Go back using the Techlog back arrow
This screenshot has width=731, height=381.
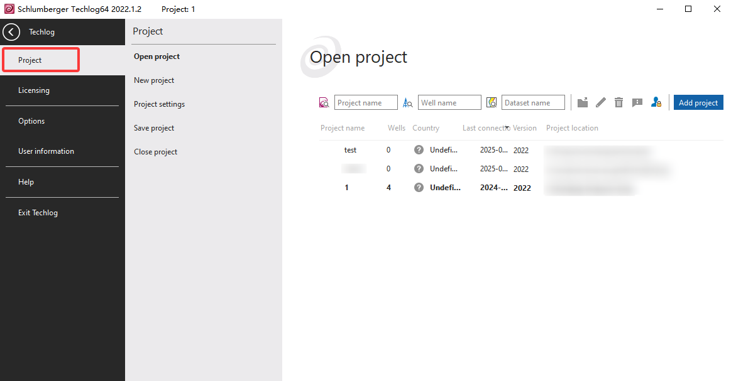pyautogui.click(x=11, y=32)
